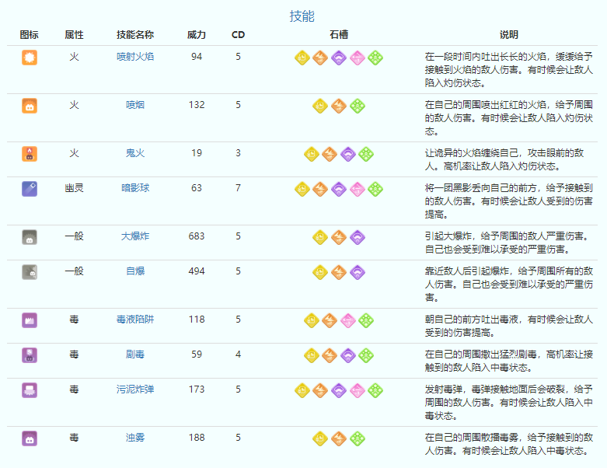Image resolution: width=607 pixels, height=468 pixels.
Task: Click the green stone icon in 喷烟 row
Action: pyautogui.click(x=358, y=107)
